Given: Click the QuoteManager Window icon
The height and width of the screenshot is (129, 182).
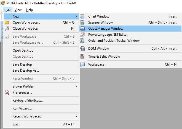Looking at the screenshot, I should click(x=82, y=29).
